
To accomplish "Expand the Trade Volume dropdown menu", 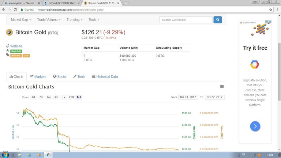I will click(x=49, y=20).
